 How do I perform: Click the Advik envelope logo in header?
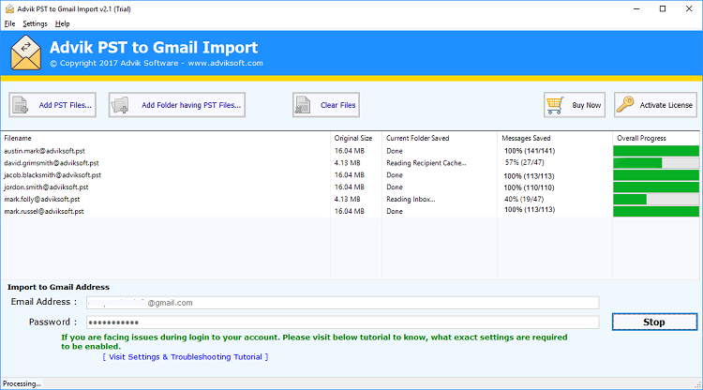pyautogui.click(x=25, y=52)
